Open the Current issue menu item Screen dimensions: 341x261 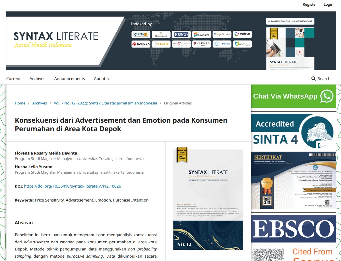(x=13, y=79)
